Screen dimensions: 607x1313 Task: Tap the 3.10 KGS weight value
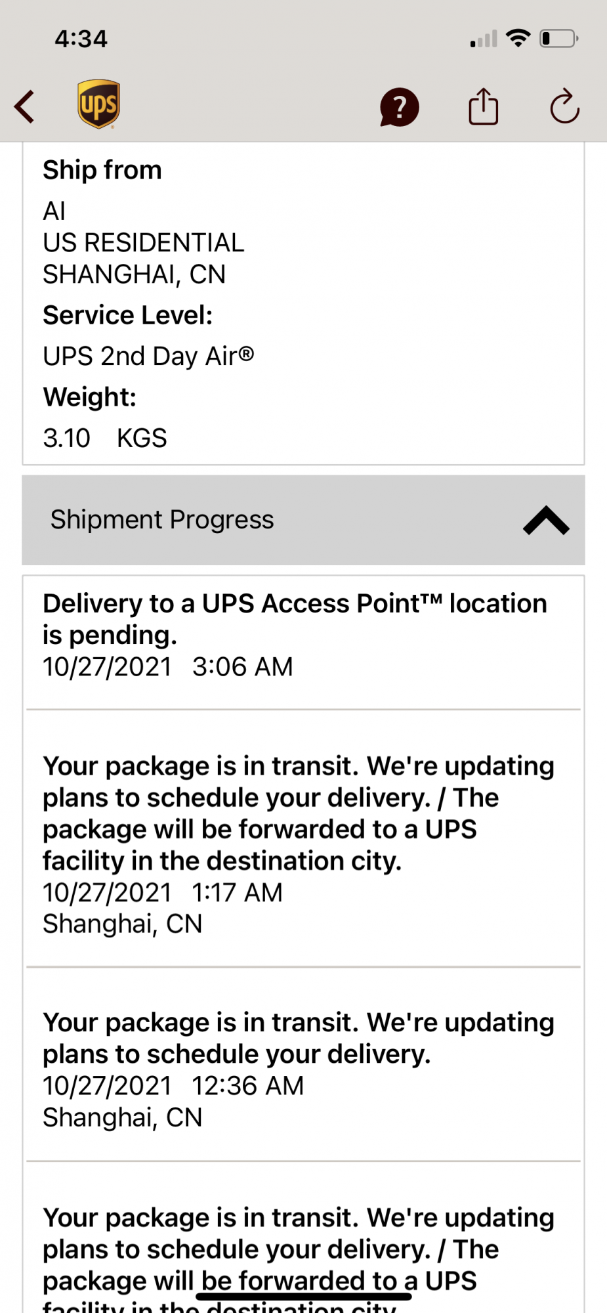pyautogui.click(x=105, y=438)
